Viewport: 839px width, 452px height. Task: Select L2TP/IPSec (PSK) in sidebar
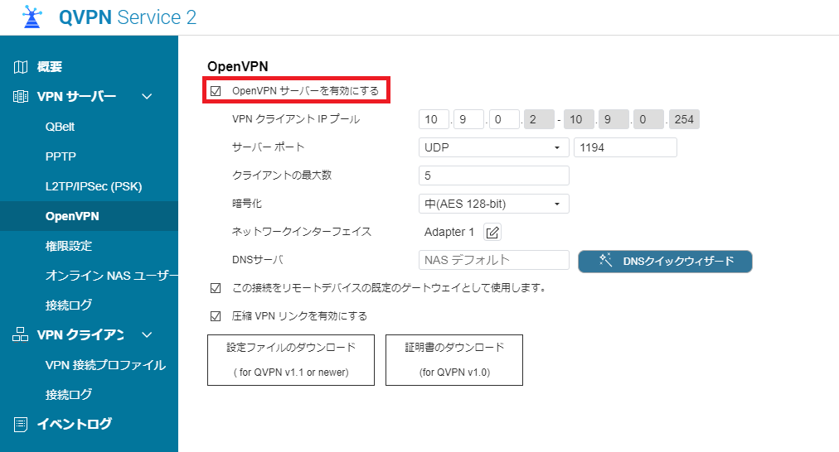(94, 186)
